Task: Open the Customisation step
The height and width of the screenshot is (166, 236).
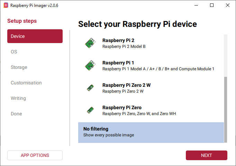Action: tap(26, 83)
